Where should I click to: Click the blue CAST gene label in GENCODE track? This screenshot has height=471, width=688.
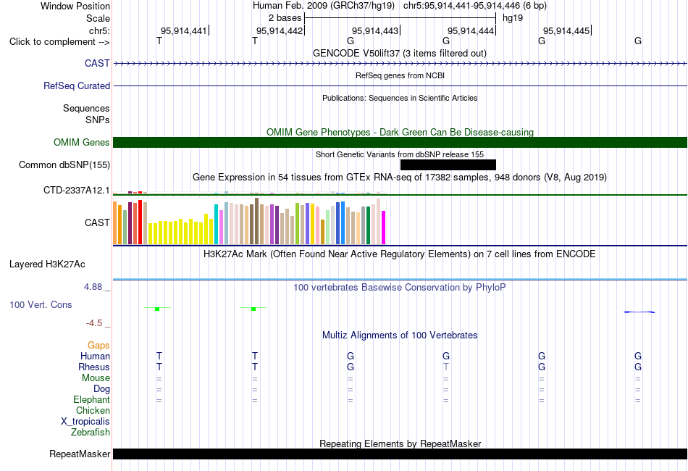click(97, 63)
